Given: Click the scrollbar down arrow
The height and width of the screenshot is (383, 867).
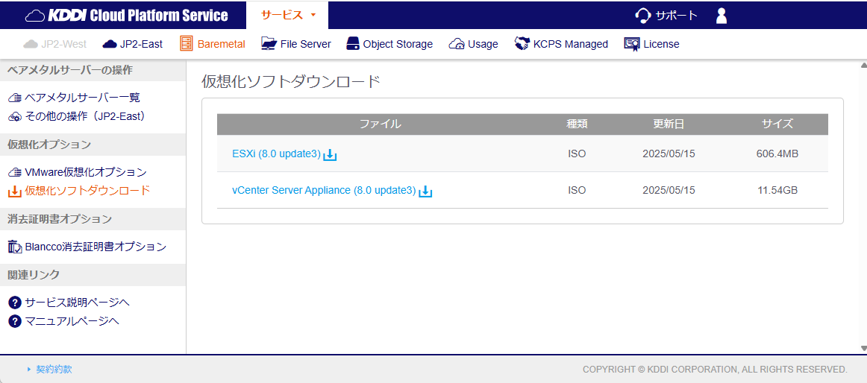Looking at the screenshot, I should [x=863, y=348].
